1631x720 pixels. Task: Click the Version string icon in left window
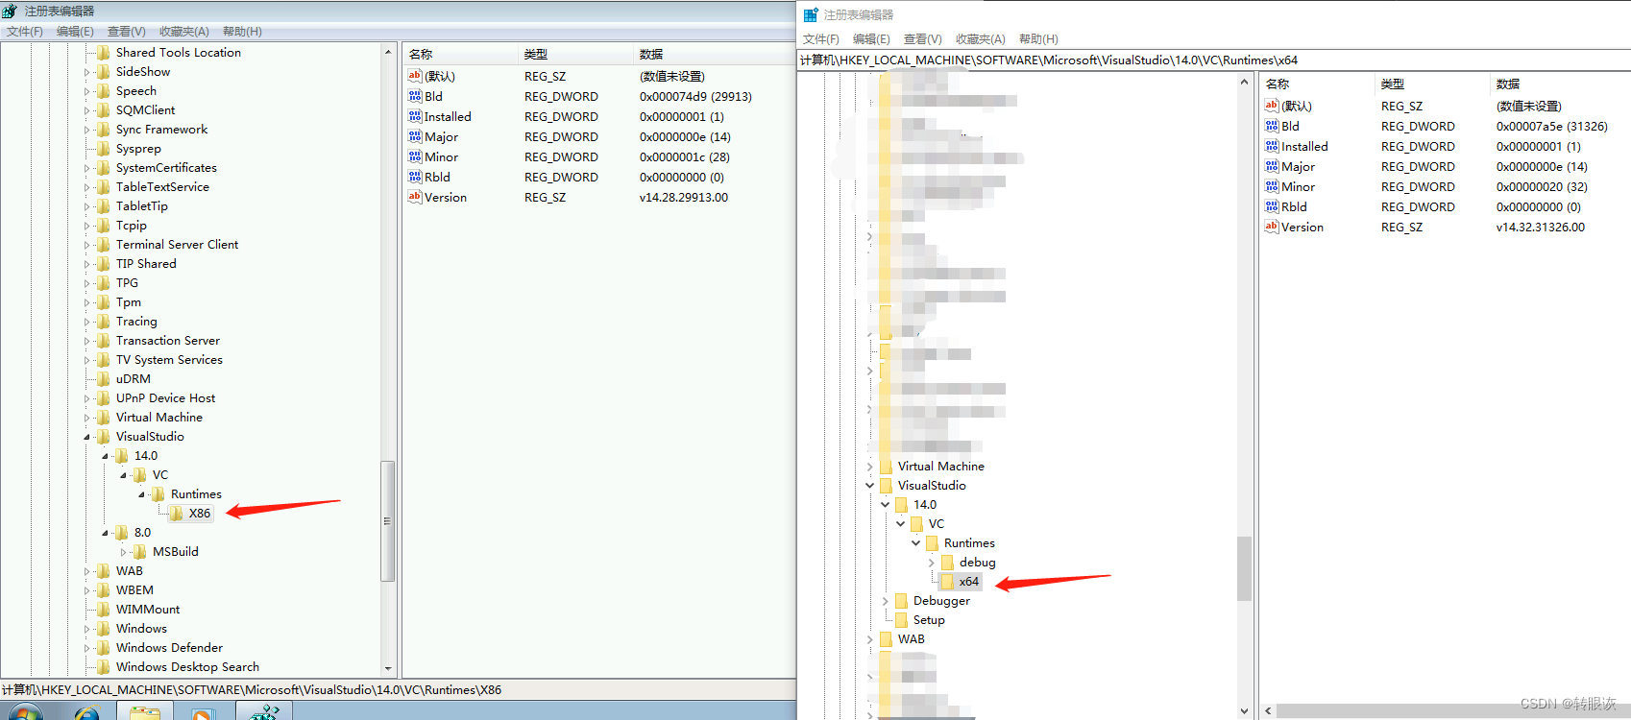coord(415,197)
